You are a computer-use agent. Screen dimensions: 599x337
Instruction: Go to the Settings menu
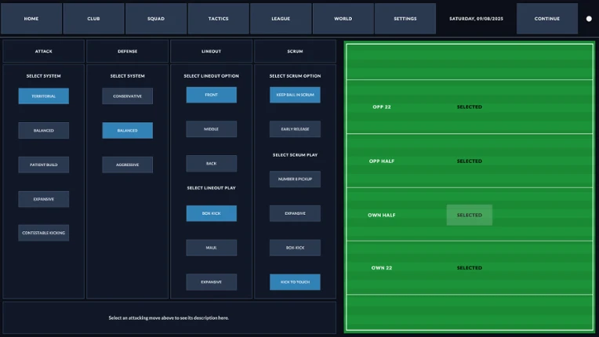[x=405, y=19]
